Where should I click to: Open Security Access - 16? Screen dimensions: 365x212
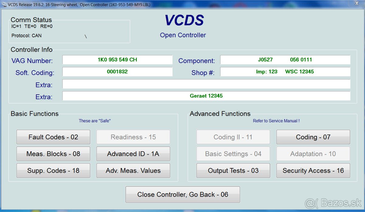pyautogui.click(x=313, y=170)
